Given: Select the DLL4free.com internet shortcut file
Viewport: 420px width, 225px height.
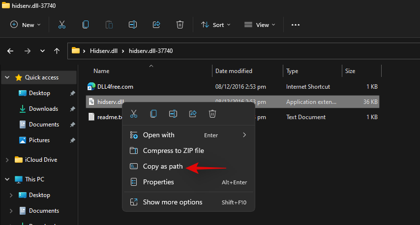Looking at the screenshot, I should (x=115, y=87).
